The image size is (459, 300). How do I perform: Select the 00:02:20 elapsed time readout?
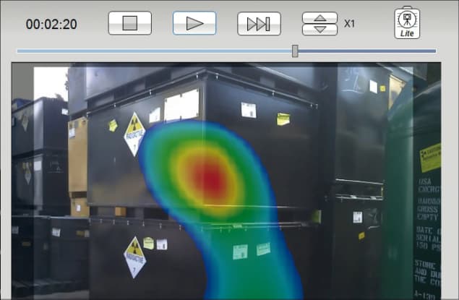(51, 24)
